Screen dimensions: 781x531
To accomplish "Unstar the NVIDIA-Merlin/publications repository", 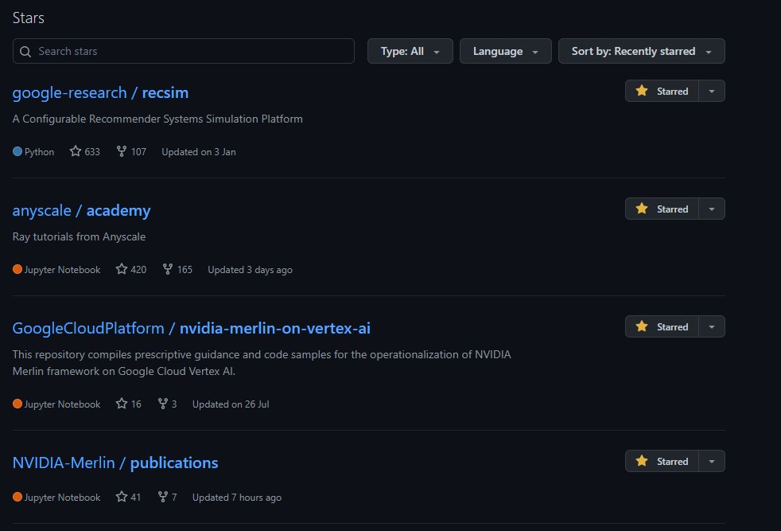I will click(x=668, y=461).
